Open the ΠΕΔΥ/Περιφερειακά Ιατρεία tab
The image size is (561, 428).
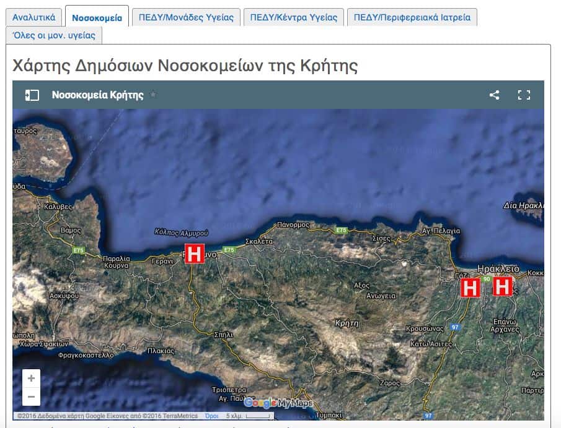tap(412, 17)
